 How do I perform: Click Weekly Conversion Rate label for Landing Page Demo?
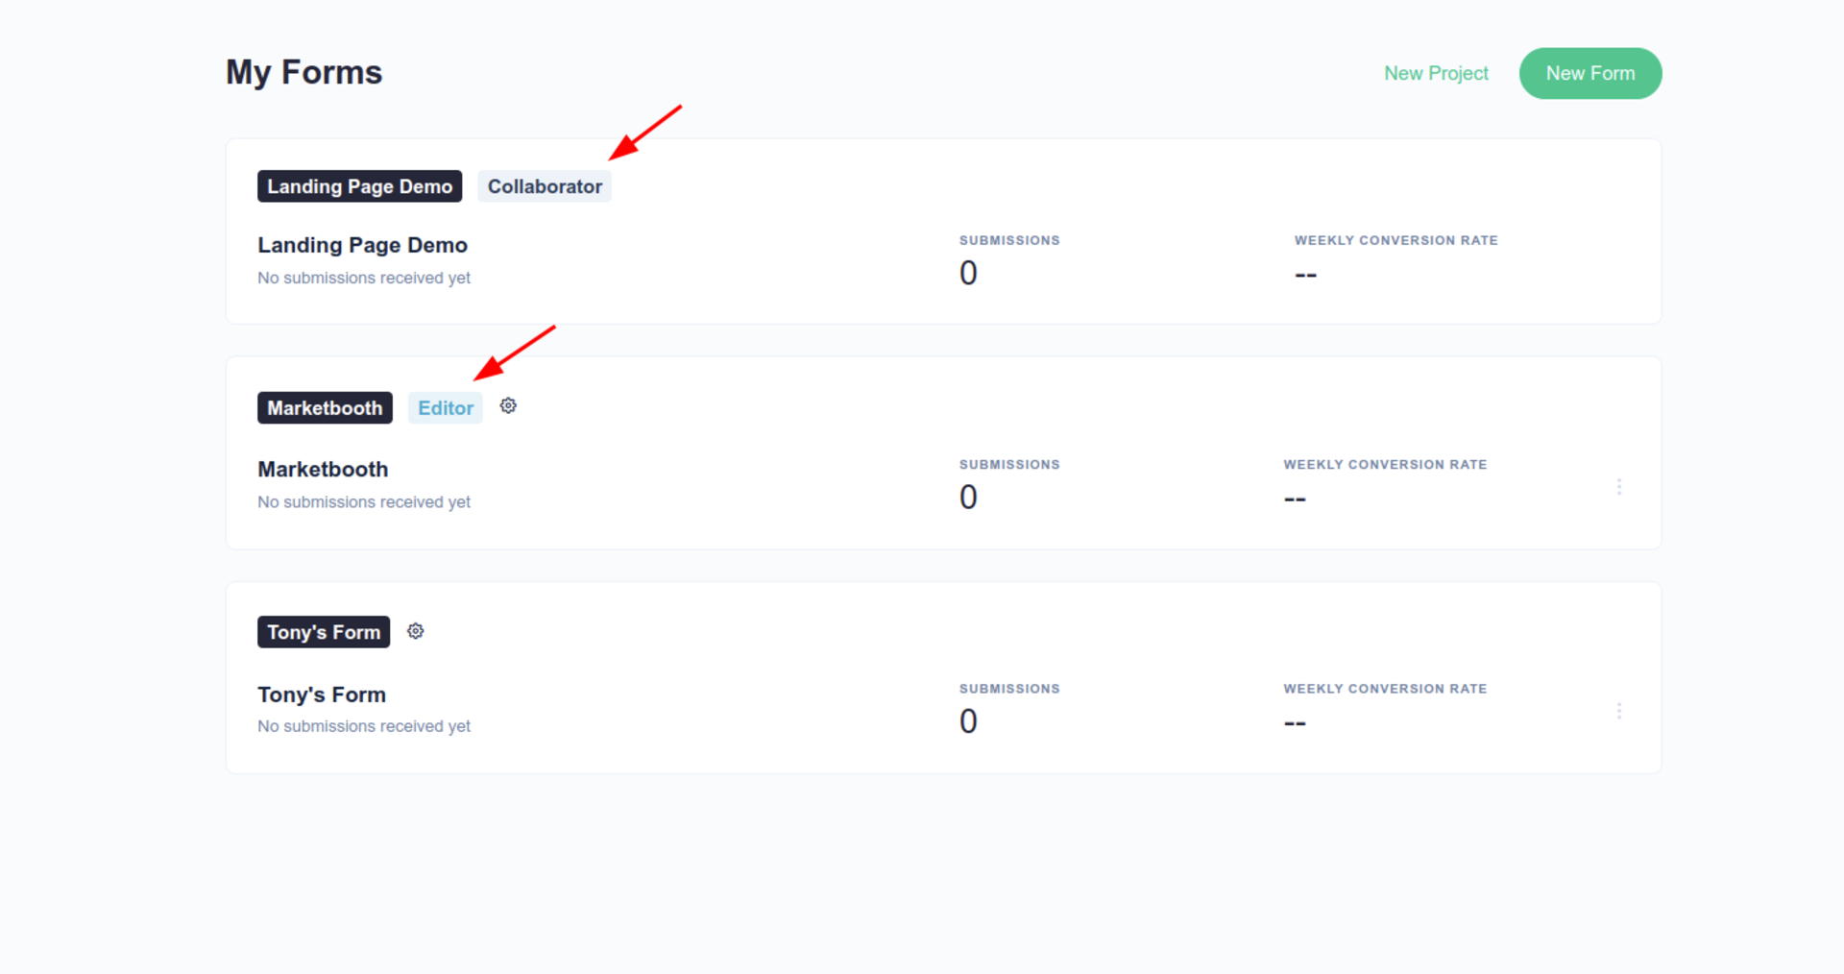[x=1395, y=240]
